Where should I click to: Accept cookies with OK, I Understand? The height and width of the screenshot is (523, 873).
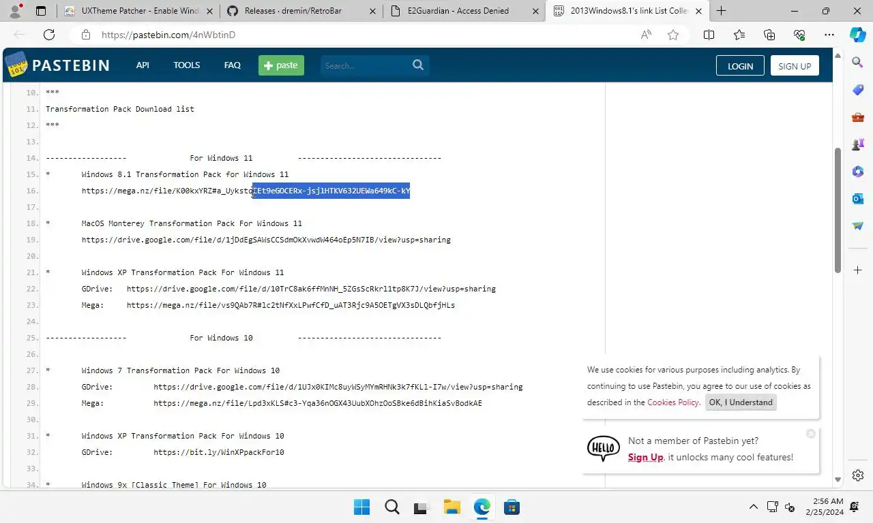coord(741,402)
